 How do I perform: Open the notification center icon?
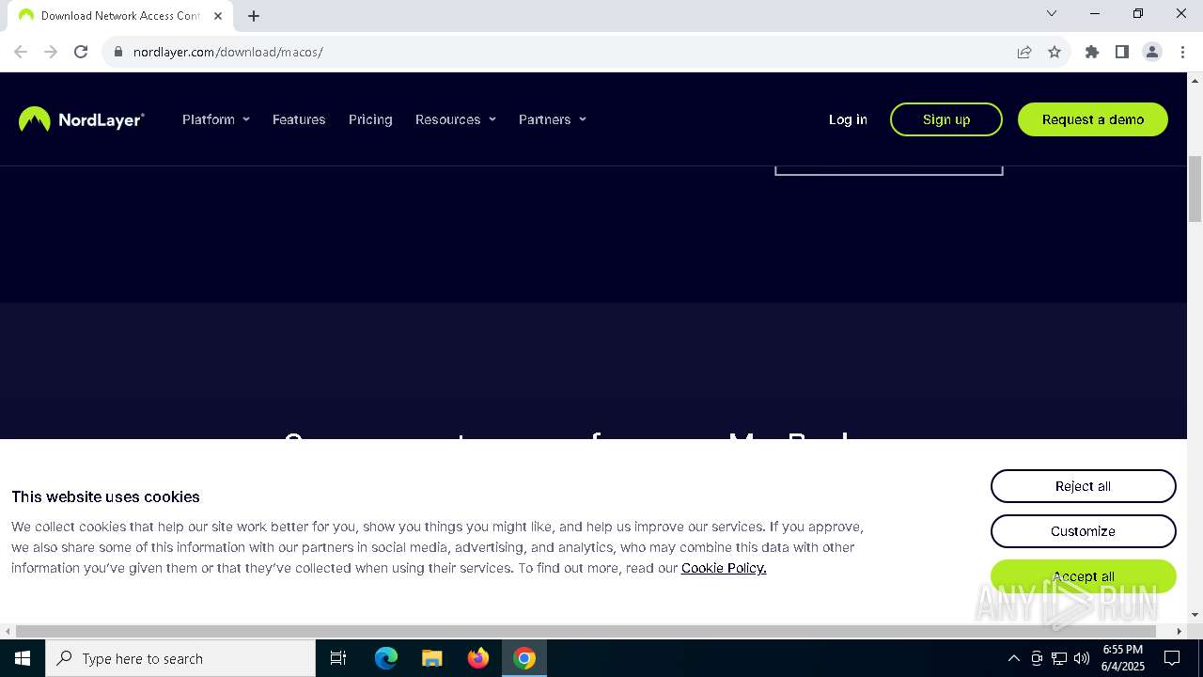click(1172, 658)
